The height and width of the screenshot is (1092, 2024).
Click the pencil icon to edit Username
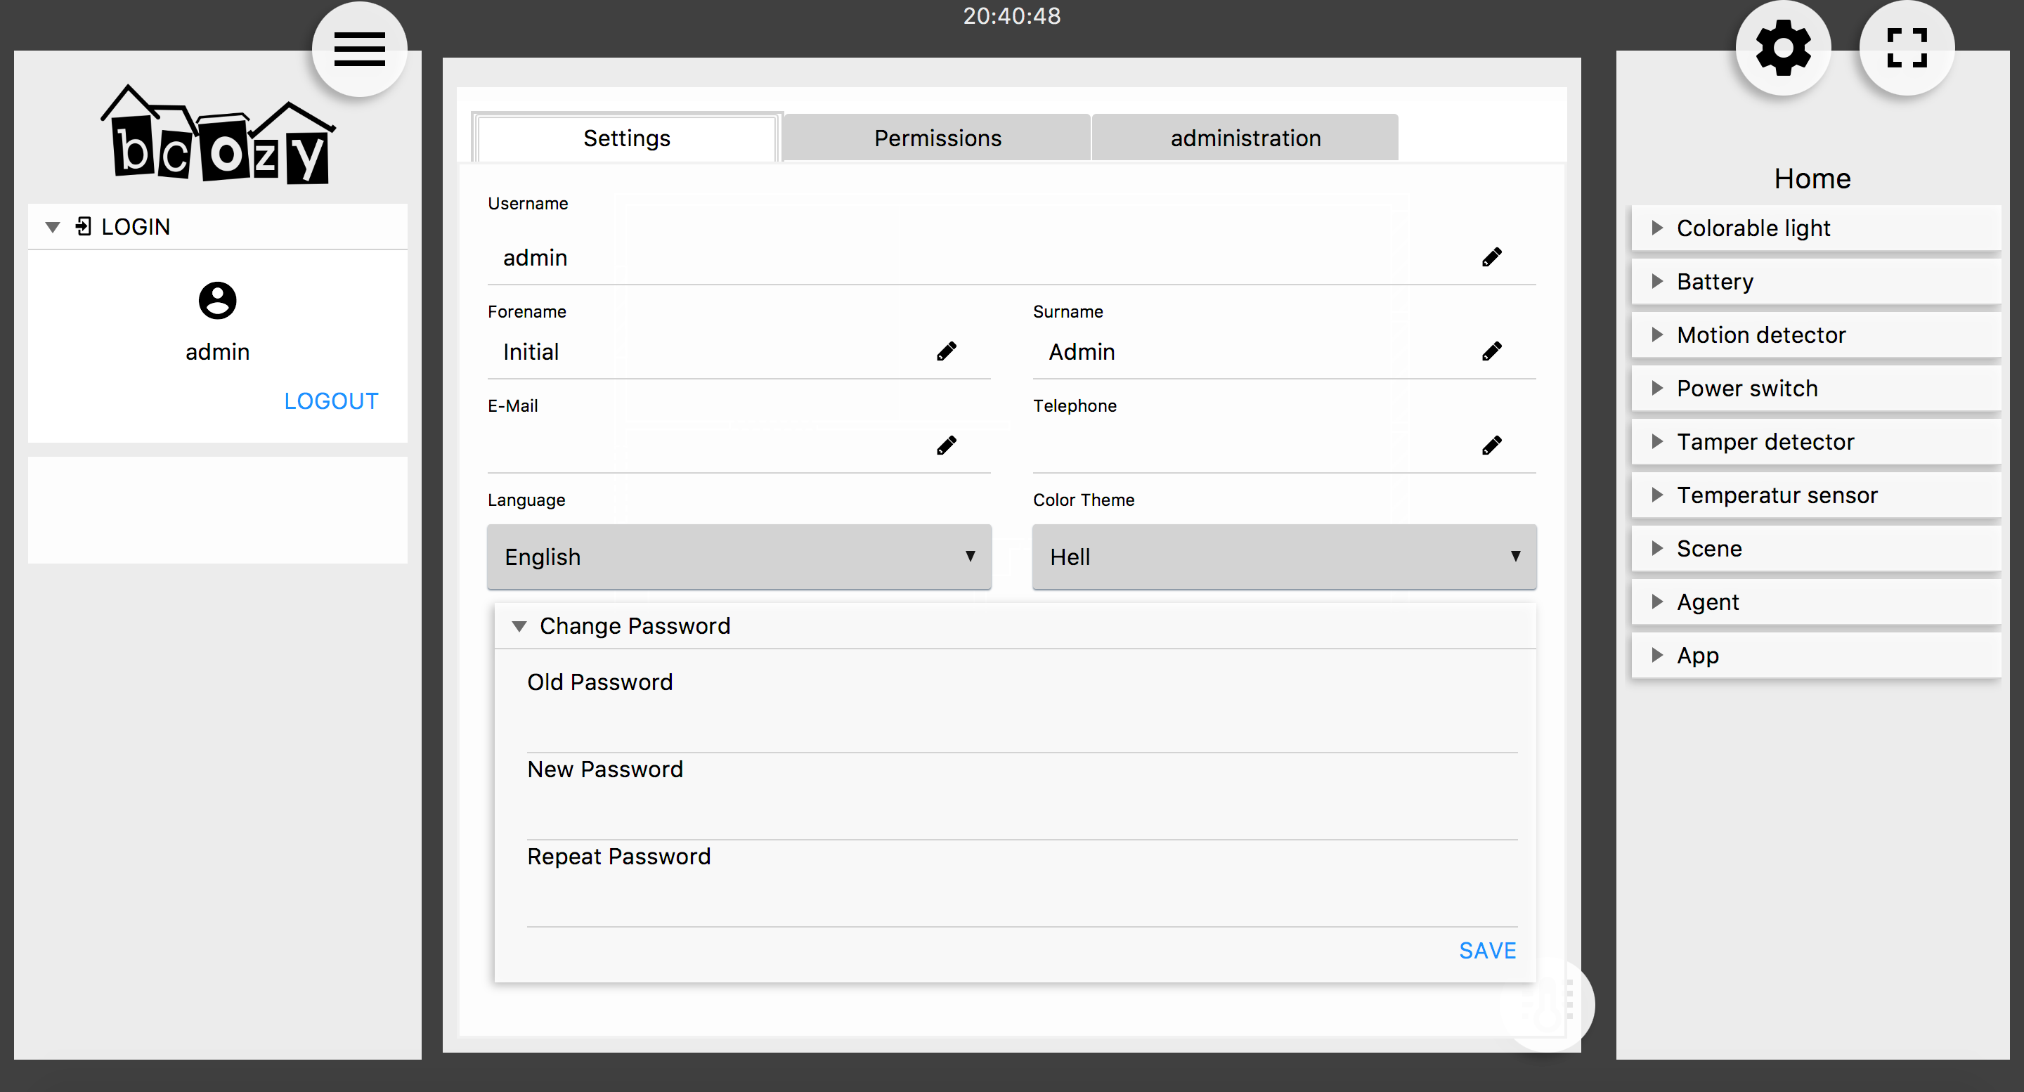tap(1492, 256)
